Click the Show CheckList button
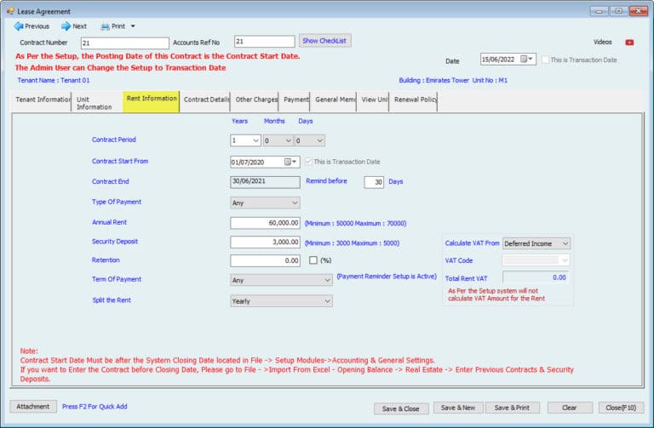 click(325, 41)
